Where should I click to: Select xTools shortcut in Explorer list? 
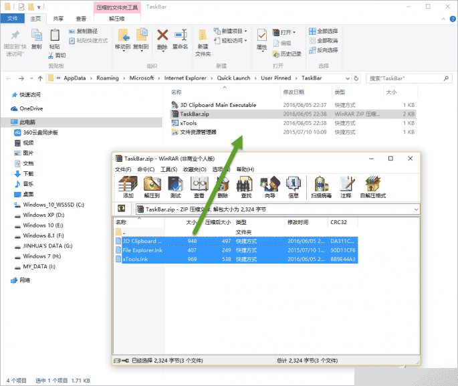point(188,123)
